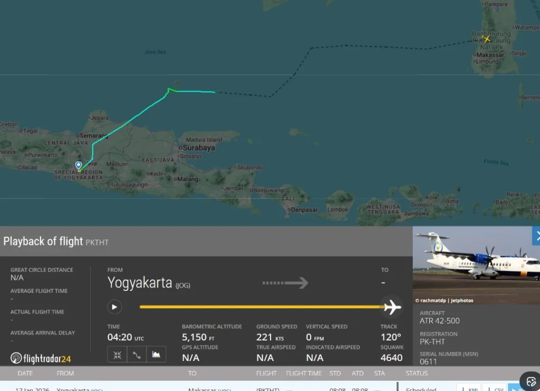
Task: Download the CSV file for flight
Action: tap(494, 389)
